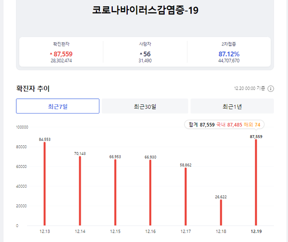This screenshot has height=242, width=288.
Task: Click the tooltip 해외 74 value
Action: [252, 125]
